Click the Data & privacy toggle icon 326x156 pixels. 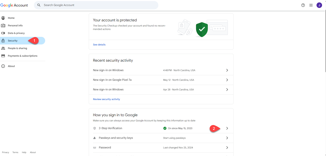(x=3, y=33)
